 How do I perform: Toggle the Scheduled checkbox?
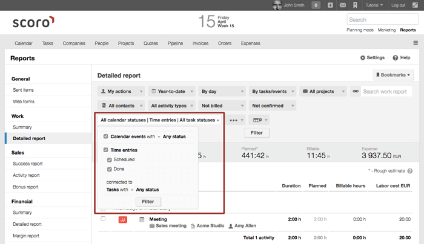coord(109,159)
